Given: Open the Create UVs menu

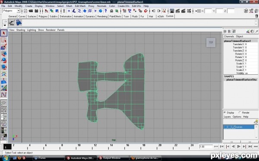Looking at the screenshot, I should pyautogui.click(x=123, y=6).
